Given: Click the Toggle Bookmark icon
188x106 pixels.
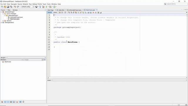Looking at the screenshot, I should (85, 12).
